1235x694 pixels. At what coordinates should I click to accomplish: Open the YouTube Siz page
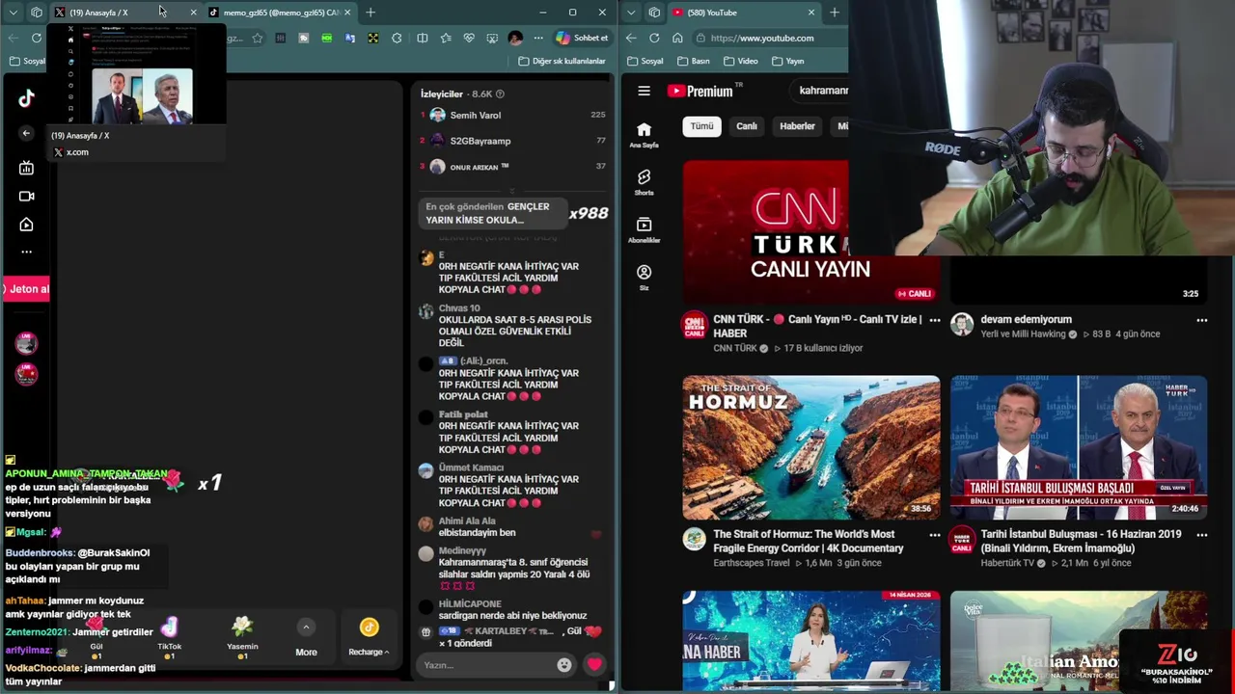[644, 278]
